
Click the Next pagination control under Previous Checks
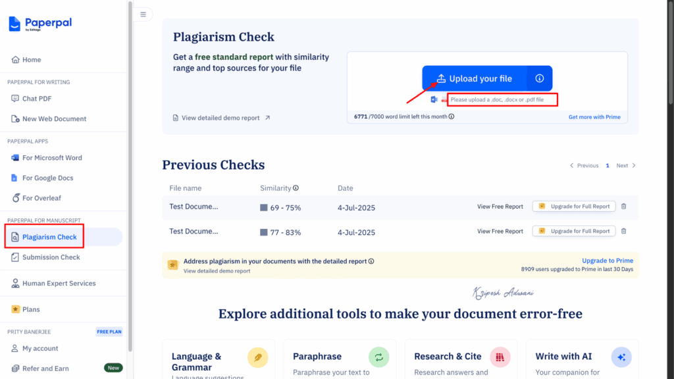(622, 165)
